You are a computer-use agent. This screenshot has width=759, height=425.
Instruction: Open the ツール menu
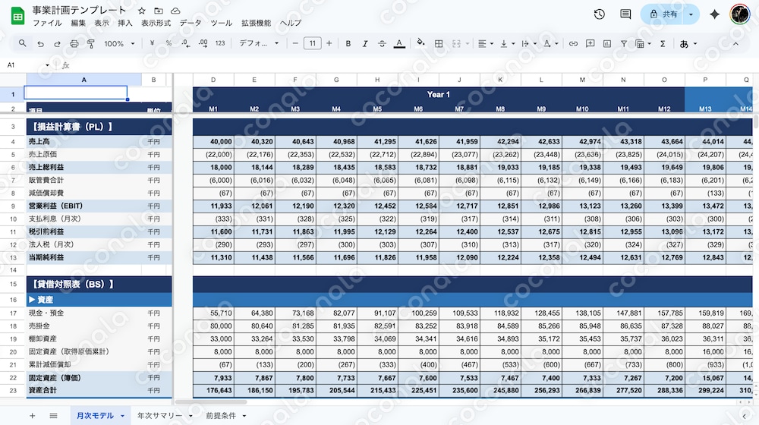[221, 24]
